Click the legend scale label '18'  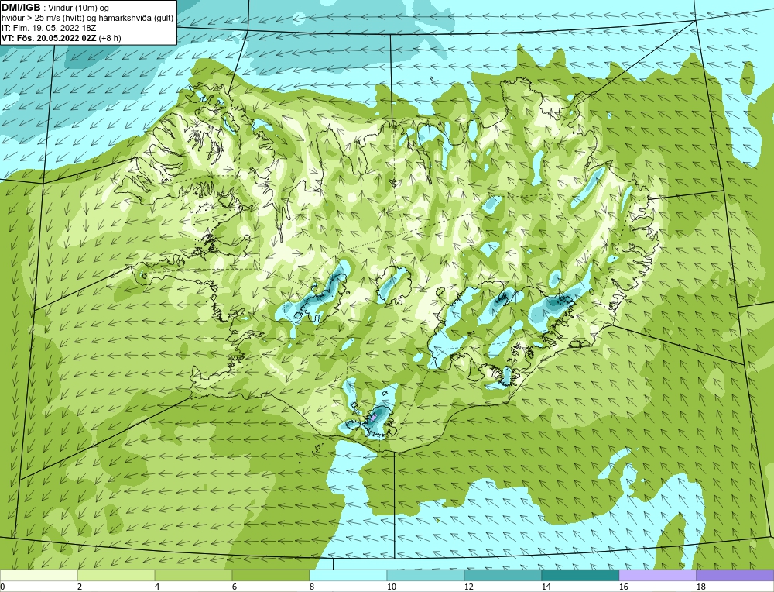[701, 587]
